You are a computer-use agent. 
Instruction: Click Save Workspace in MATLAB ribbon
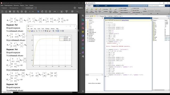[115, 11]
